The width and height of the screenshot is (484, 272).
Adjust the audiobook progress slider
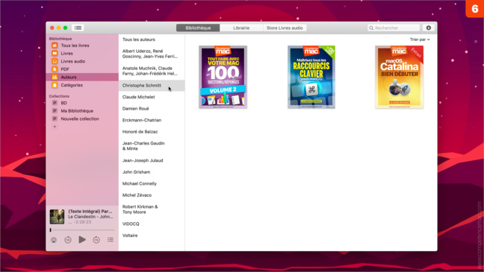82,230
